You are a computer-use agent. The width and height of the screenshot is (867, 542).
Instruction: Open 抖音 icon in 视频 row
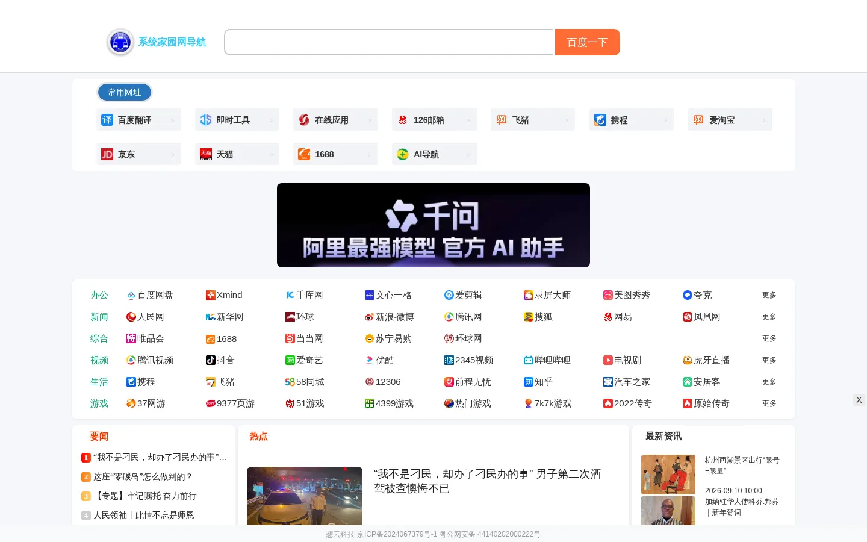211,360
